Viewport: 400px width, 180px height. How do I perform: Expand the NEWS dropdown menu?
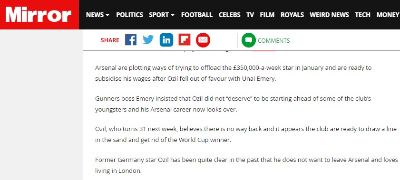tap(98, 15)
